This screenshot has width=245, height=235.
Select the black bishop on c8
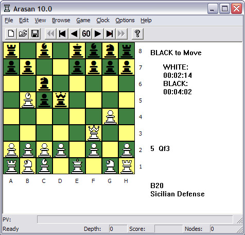click(44, 51)
